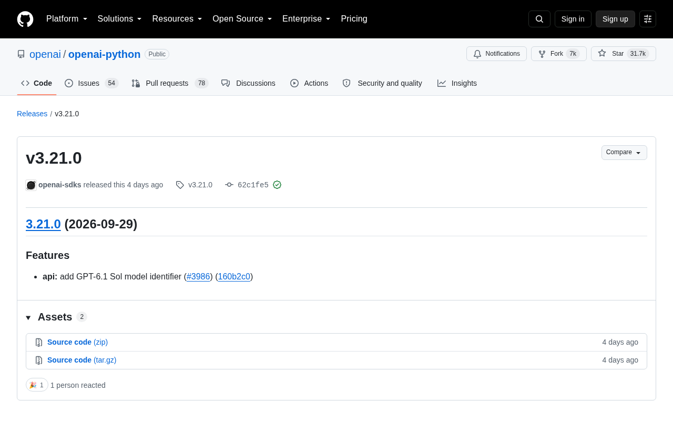Screen dimensions: 673x421
Task: Open the openai organization link
Action: click(x=45, y=54)
